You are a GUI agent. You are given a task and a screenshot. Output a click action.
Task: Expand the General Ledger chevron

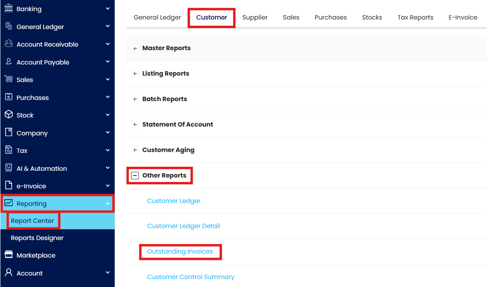[x=108, y=26]
